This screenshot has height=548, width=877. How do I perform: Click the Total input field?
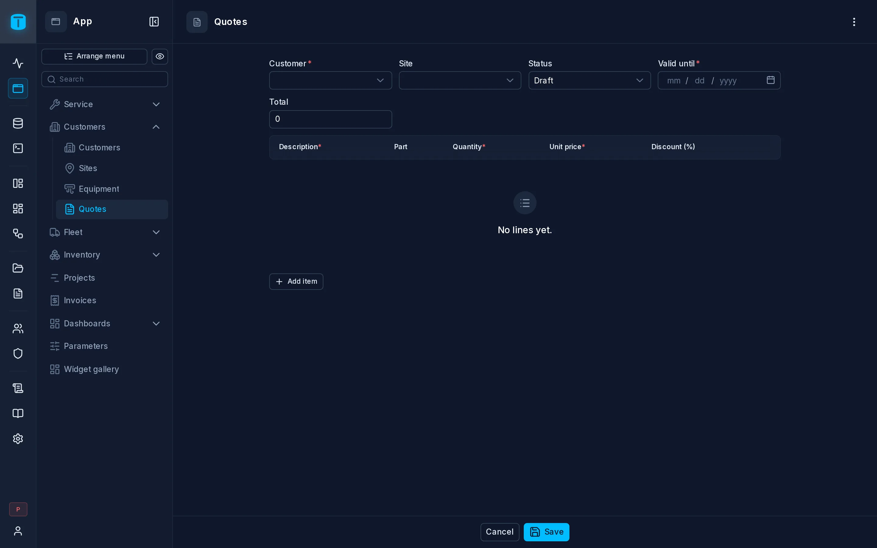pos(330,119)
